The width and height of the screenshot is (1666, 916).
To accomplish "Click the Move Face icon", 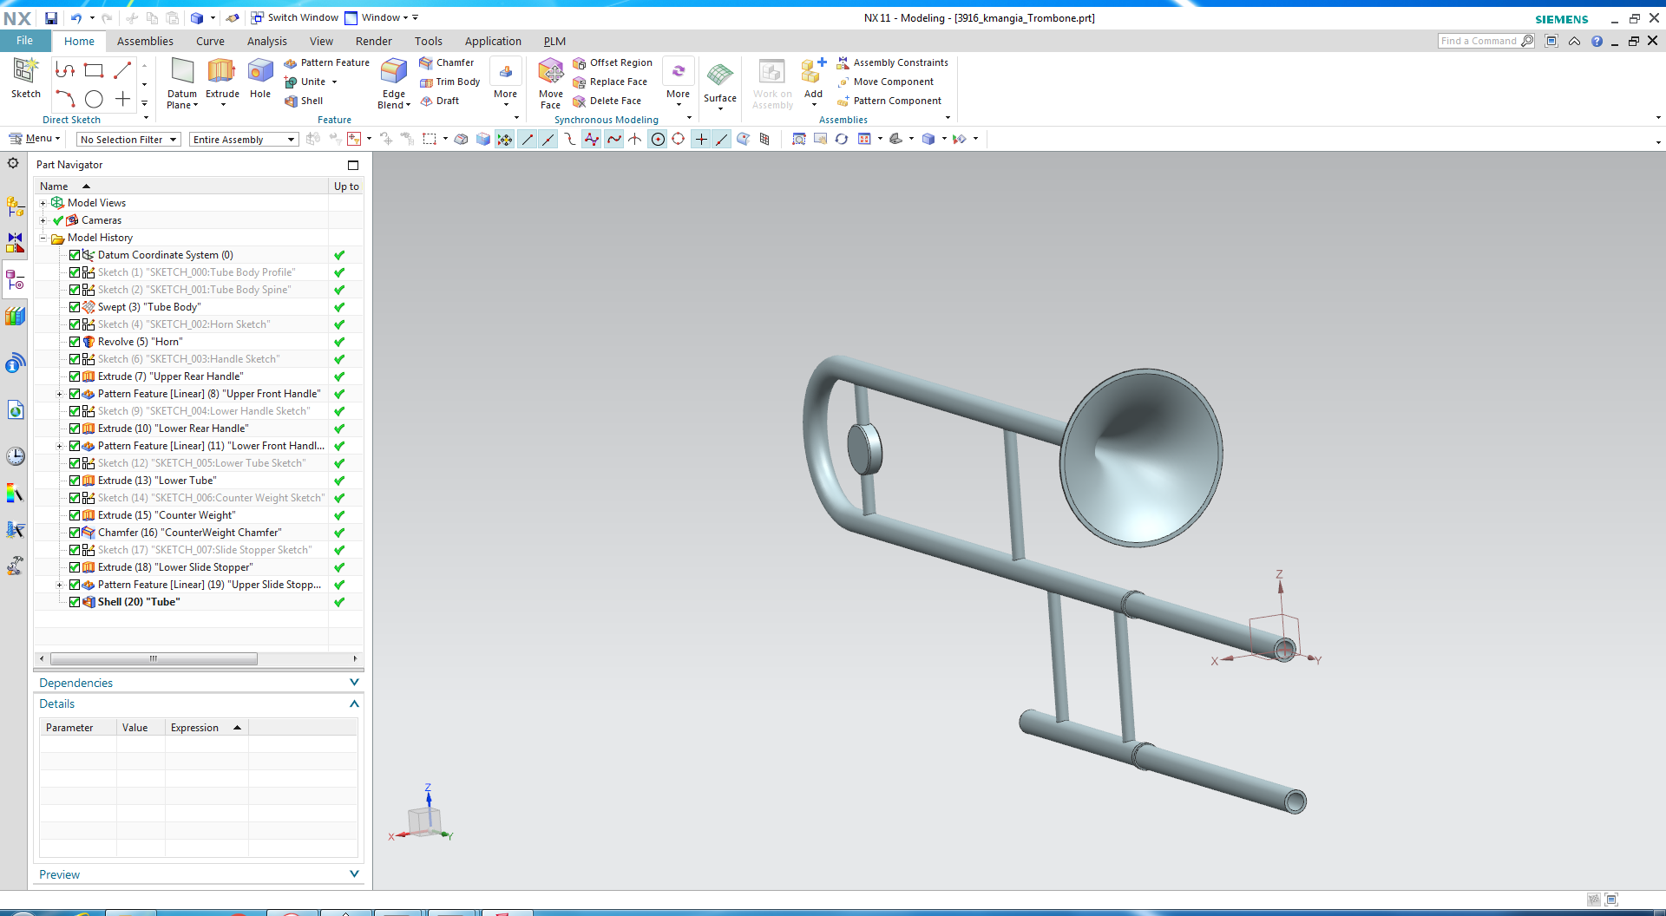I will [x=550, y=73].
